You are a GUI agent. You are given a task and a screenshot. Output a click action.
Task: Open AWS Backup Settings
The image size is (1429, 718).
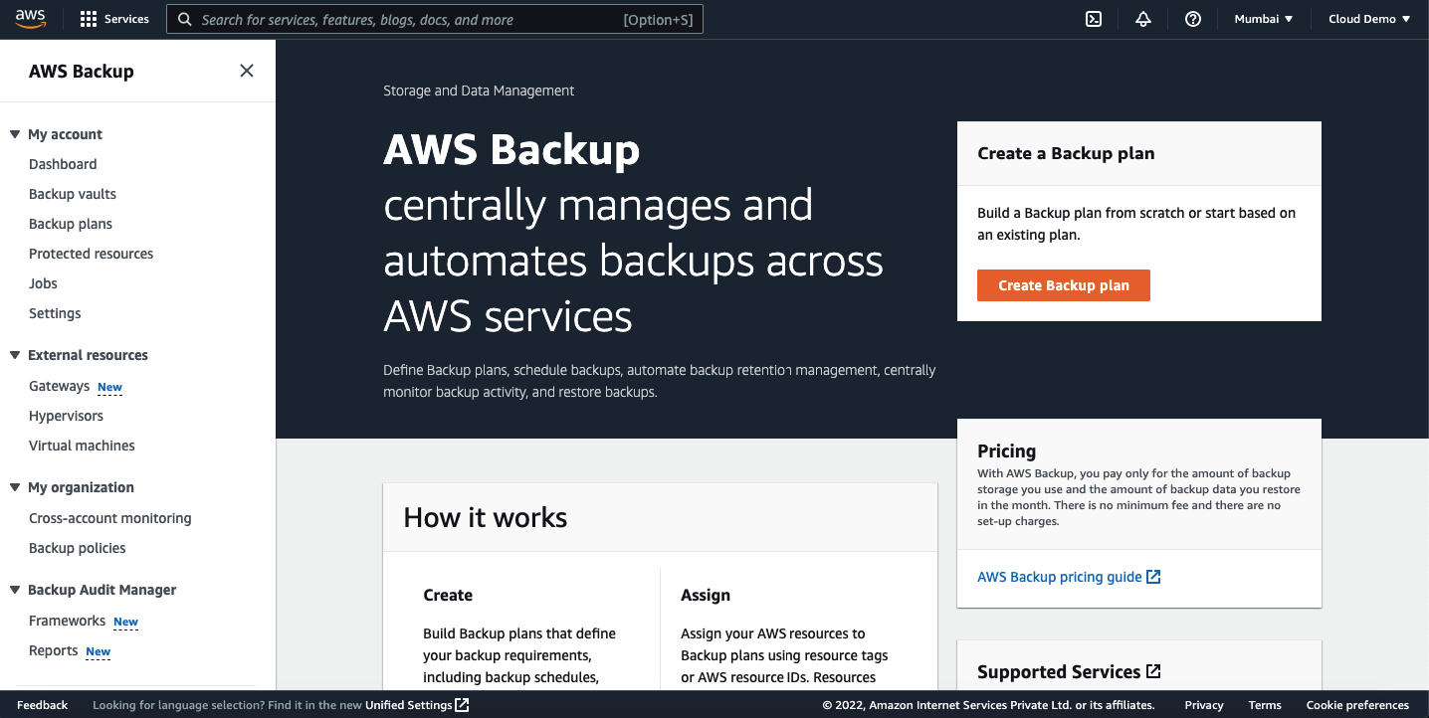click(x=55, y=313)
